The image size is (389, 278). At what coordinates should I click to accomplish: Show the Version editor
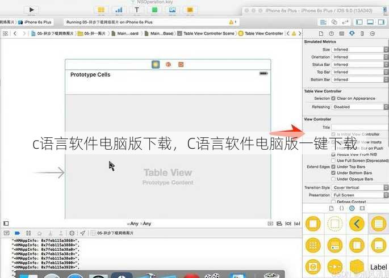coord(345,22)
